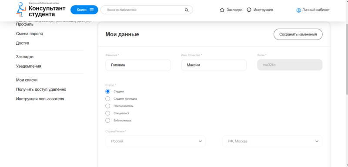Pick the Специалист radio button
Image resolution: width=348 pixels, height=167 pixels.
pos(107,113)
